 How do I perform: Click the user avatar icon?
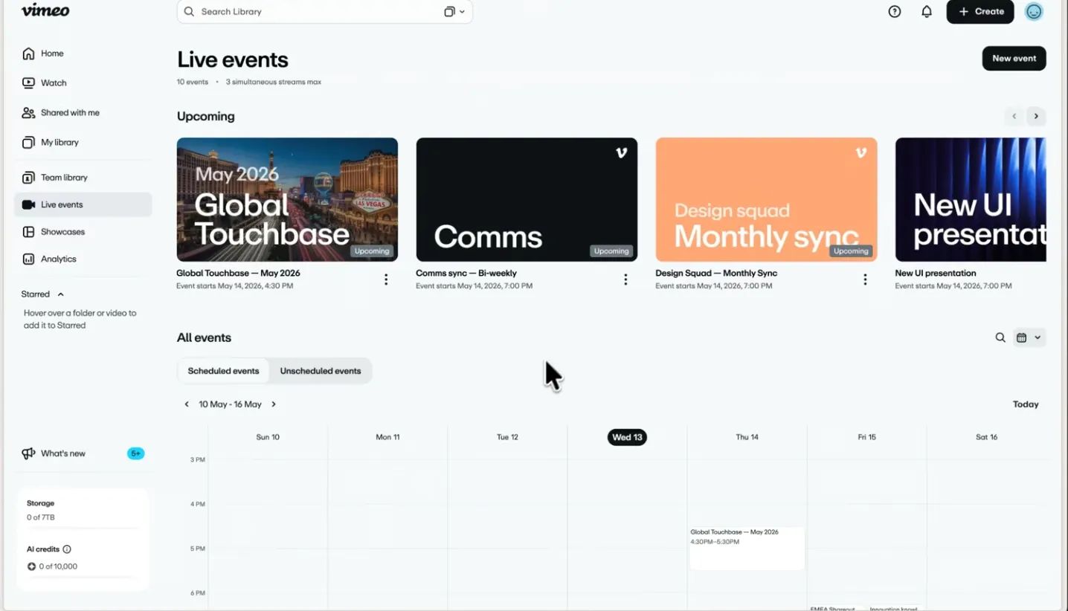click(1034, 12)
